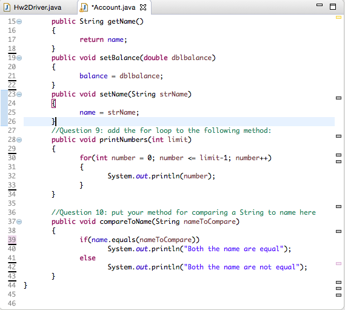The height and width of the screenshot is (310, 345).
Task: Click the warning Java icon on Account.java tab
Action: click(x=84, y=7)
